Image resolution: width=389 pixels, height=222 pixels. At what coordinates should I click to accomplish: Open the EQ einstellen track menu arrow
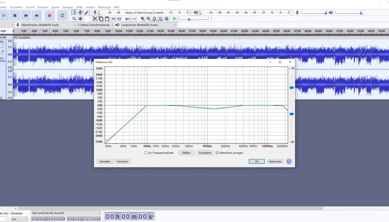(x=4, y=37)
